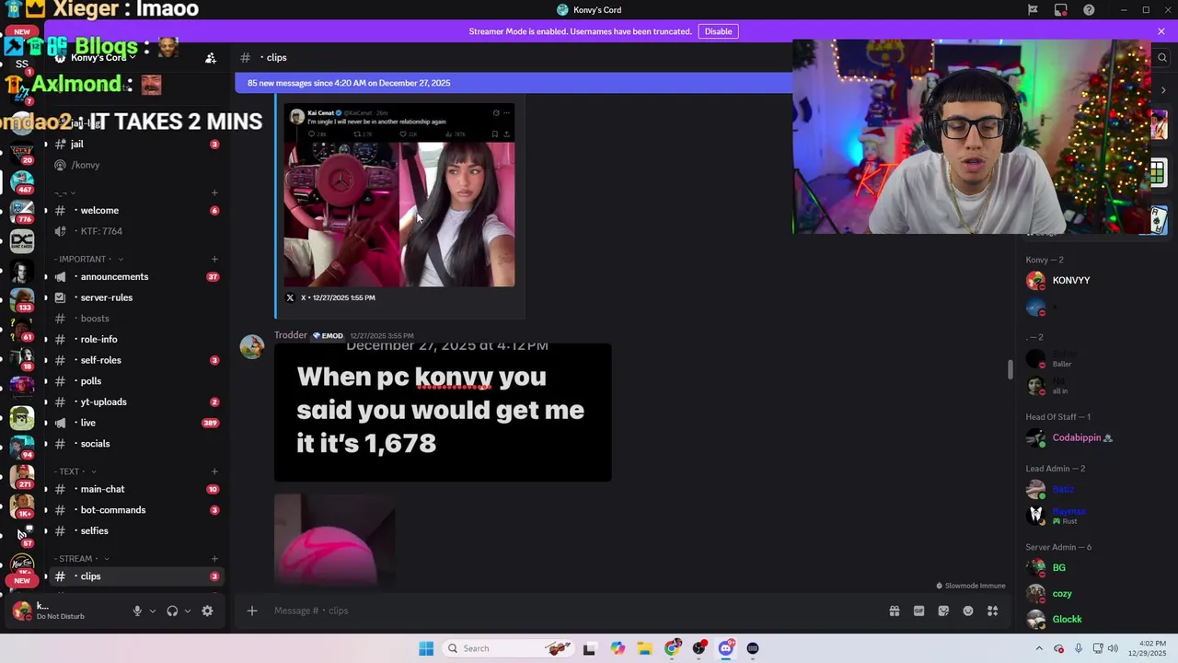Open File Explorer in the taskbar

click(x=645, y=648)
